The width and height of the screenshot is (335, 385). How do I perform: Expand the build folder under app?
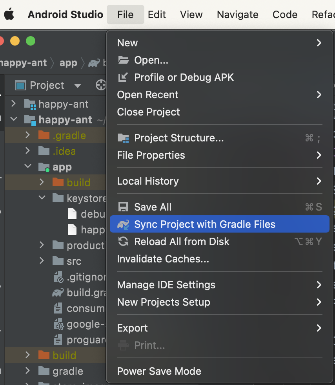42,182
